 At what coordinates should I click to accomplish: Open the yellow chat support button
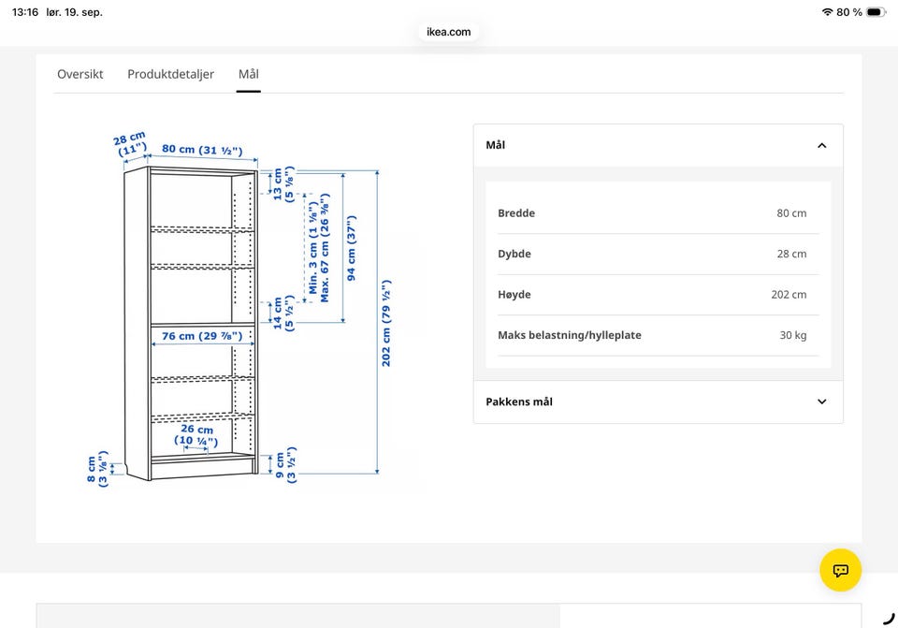(840, 570)
